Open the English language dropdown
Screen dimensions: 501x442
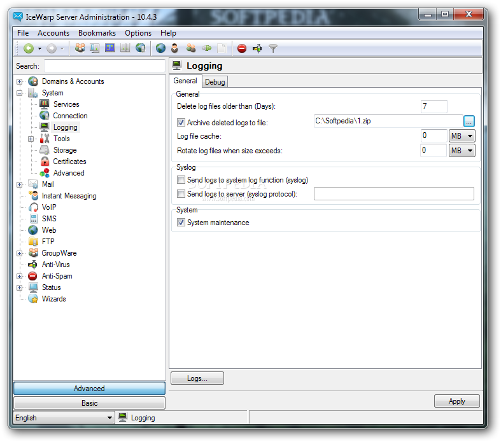tap(64, 418)
